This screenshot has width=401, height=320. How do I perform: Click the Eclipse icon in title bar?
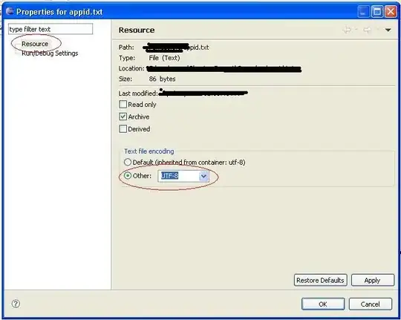point(10,12)
